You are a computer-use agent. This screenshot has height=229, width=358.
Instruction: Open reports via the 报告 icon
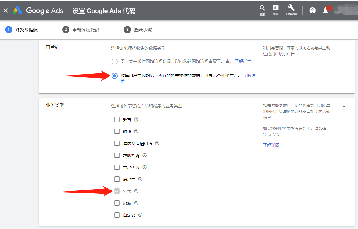click(x=275, y=10)
